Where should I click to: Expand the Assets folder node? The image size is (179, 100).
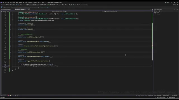point(155,13)
